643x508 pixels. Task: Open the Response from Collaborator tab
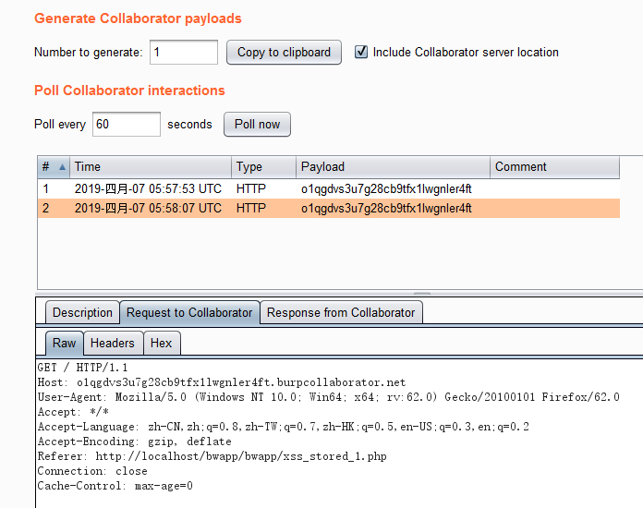[341, 313]
